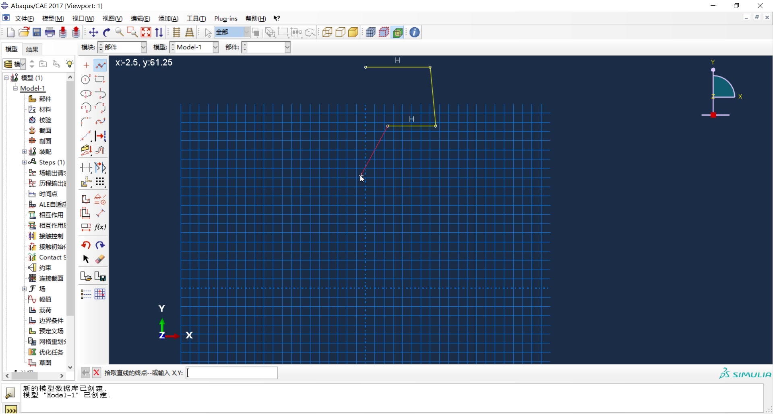Select the Create construction line tool
Screen dimensions: 773x414
tap(86, 136)
